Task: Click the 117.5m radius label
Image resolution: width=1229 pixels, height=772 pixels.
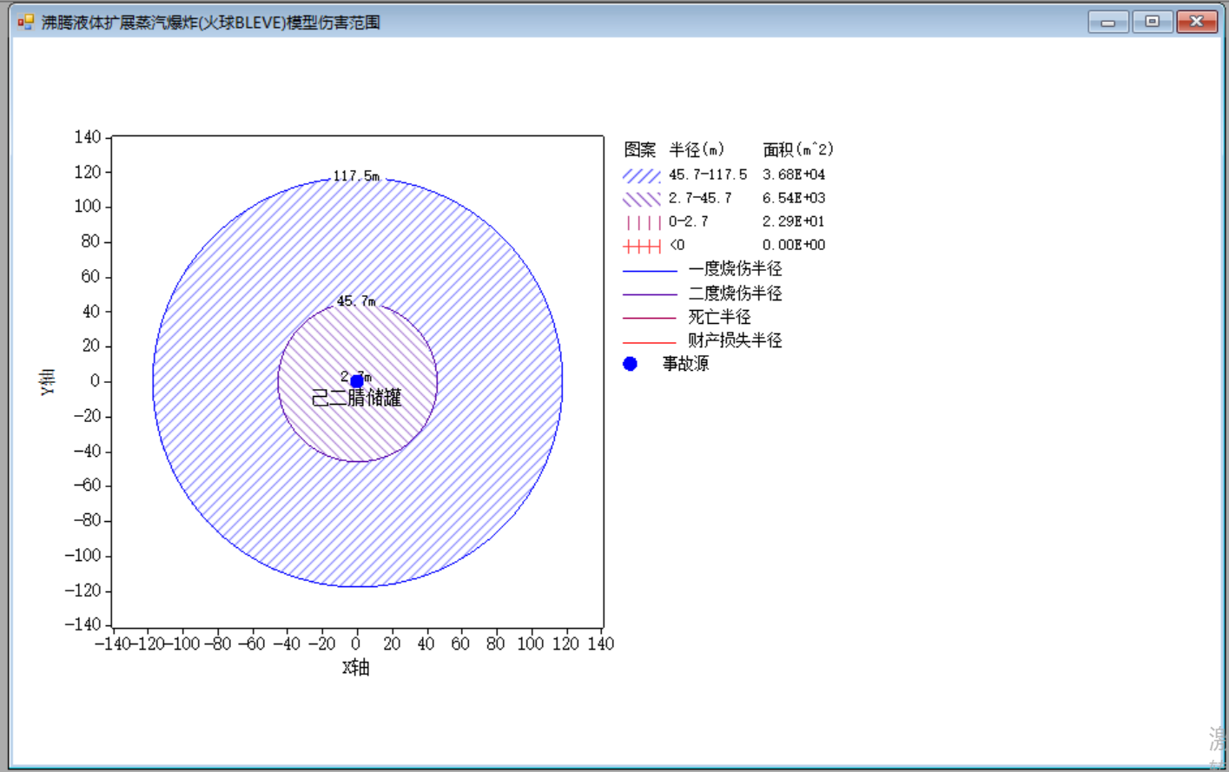Action: (x=356, y=176)
